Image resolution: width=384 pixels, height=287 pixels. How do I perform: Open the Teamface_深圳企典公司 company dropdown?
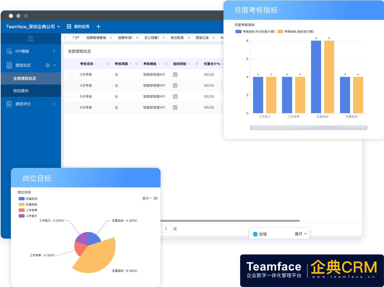(31, 26)
